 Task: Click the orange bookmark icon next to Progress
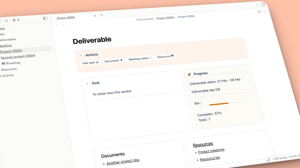tap(189, 74)
